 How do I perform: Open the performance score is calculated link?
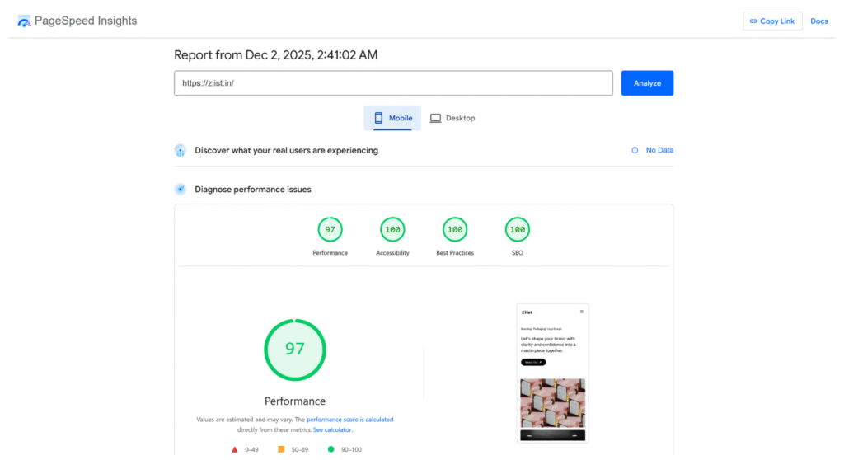point(349,419)
